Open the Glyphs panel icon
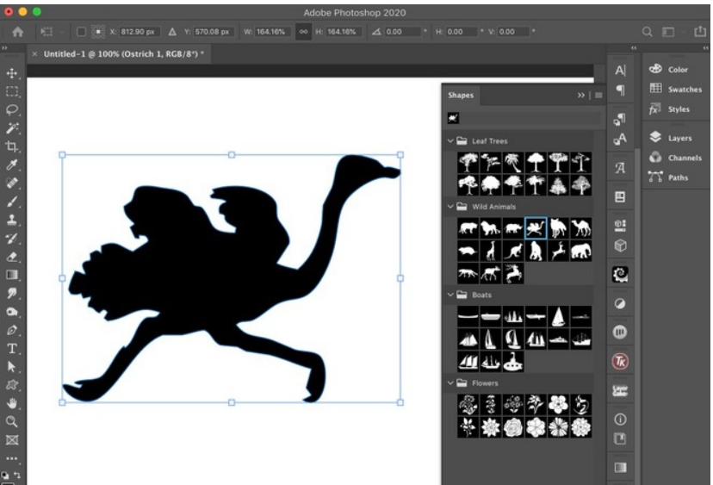The width and height of the screenshot is (713, 485). click(620, 168)
